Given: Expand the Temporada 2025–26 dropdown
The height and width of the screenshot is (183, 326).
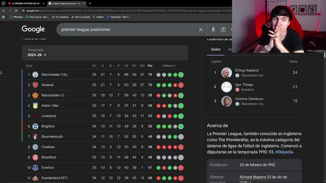Looking at the screenshot, I should 37,55.
